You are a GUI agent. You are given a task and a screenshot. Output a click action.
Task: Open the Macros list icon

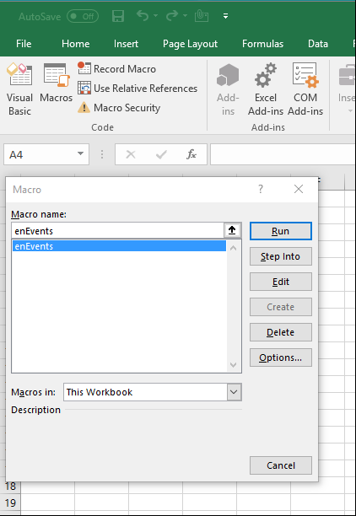[56, 83]
